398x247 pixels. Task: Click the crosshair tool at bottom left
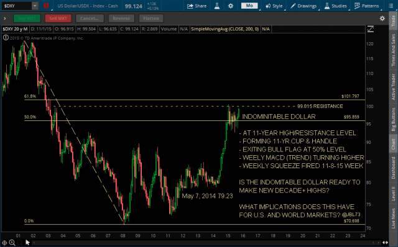(4, 243)
